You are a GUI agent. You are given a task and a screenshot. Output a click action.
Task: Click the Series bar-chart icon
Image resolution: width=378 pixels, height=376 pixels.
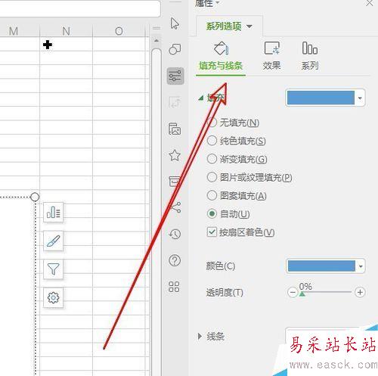pos(310,48)
